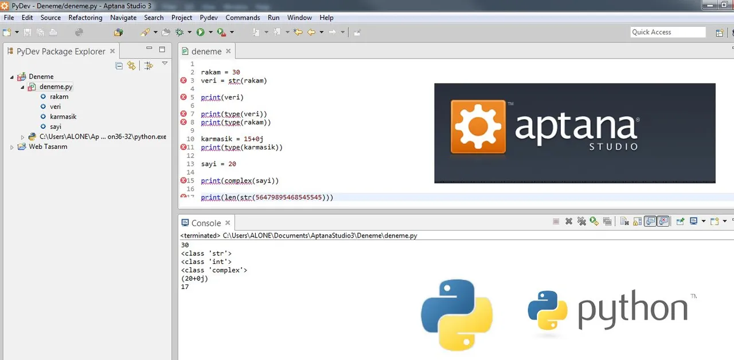Remove launch with the console X icon
734x360 pixels.
point(569,221)
